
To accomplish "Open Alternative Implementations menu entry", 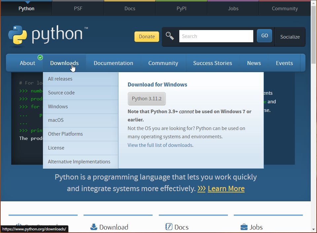I will pyautogui.click(x=79, y=162).
